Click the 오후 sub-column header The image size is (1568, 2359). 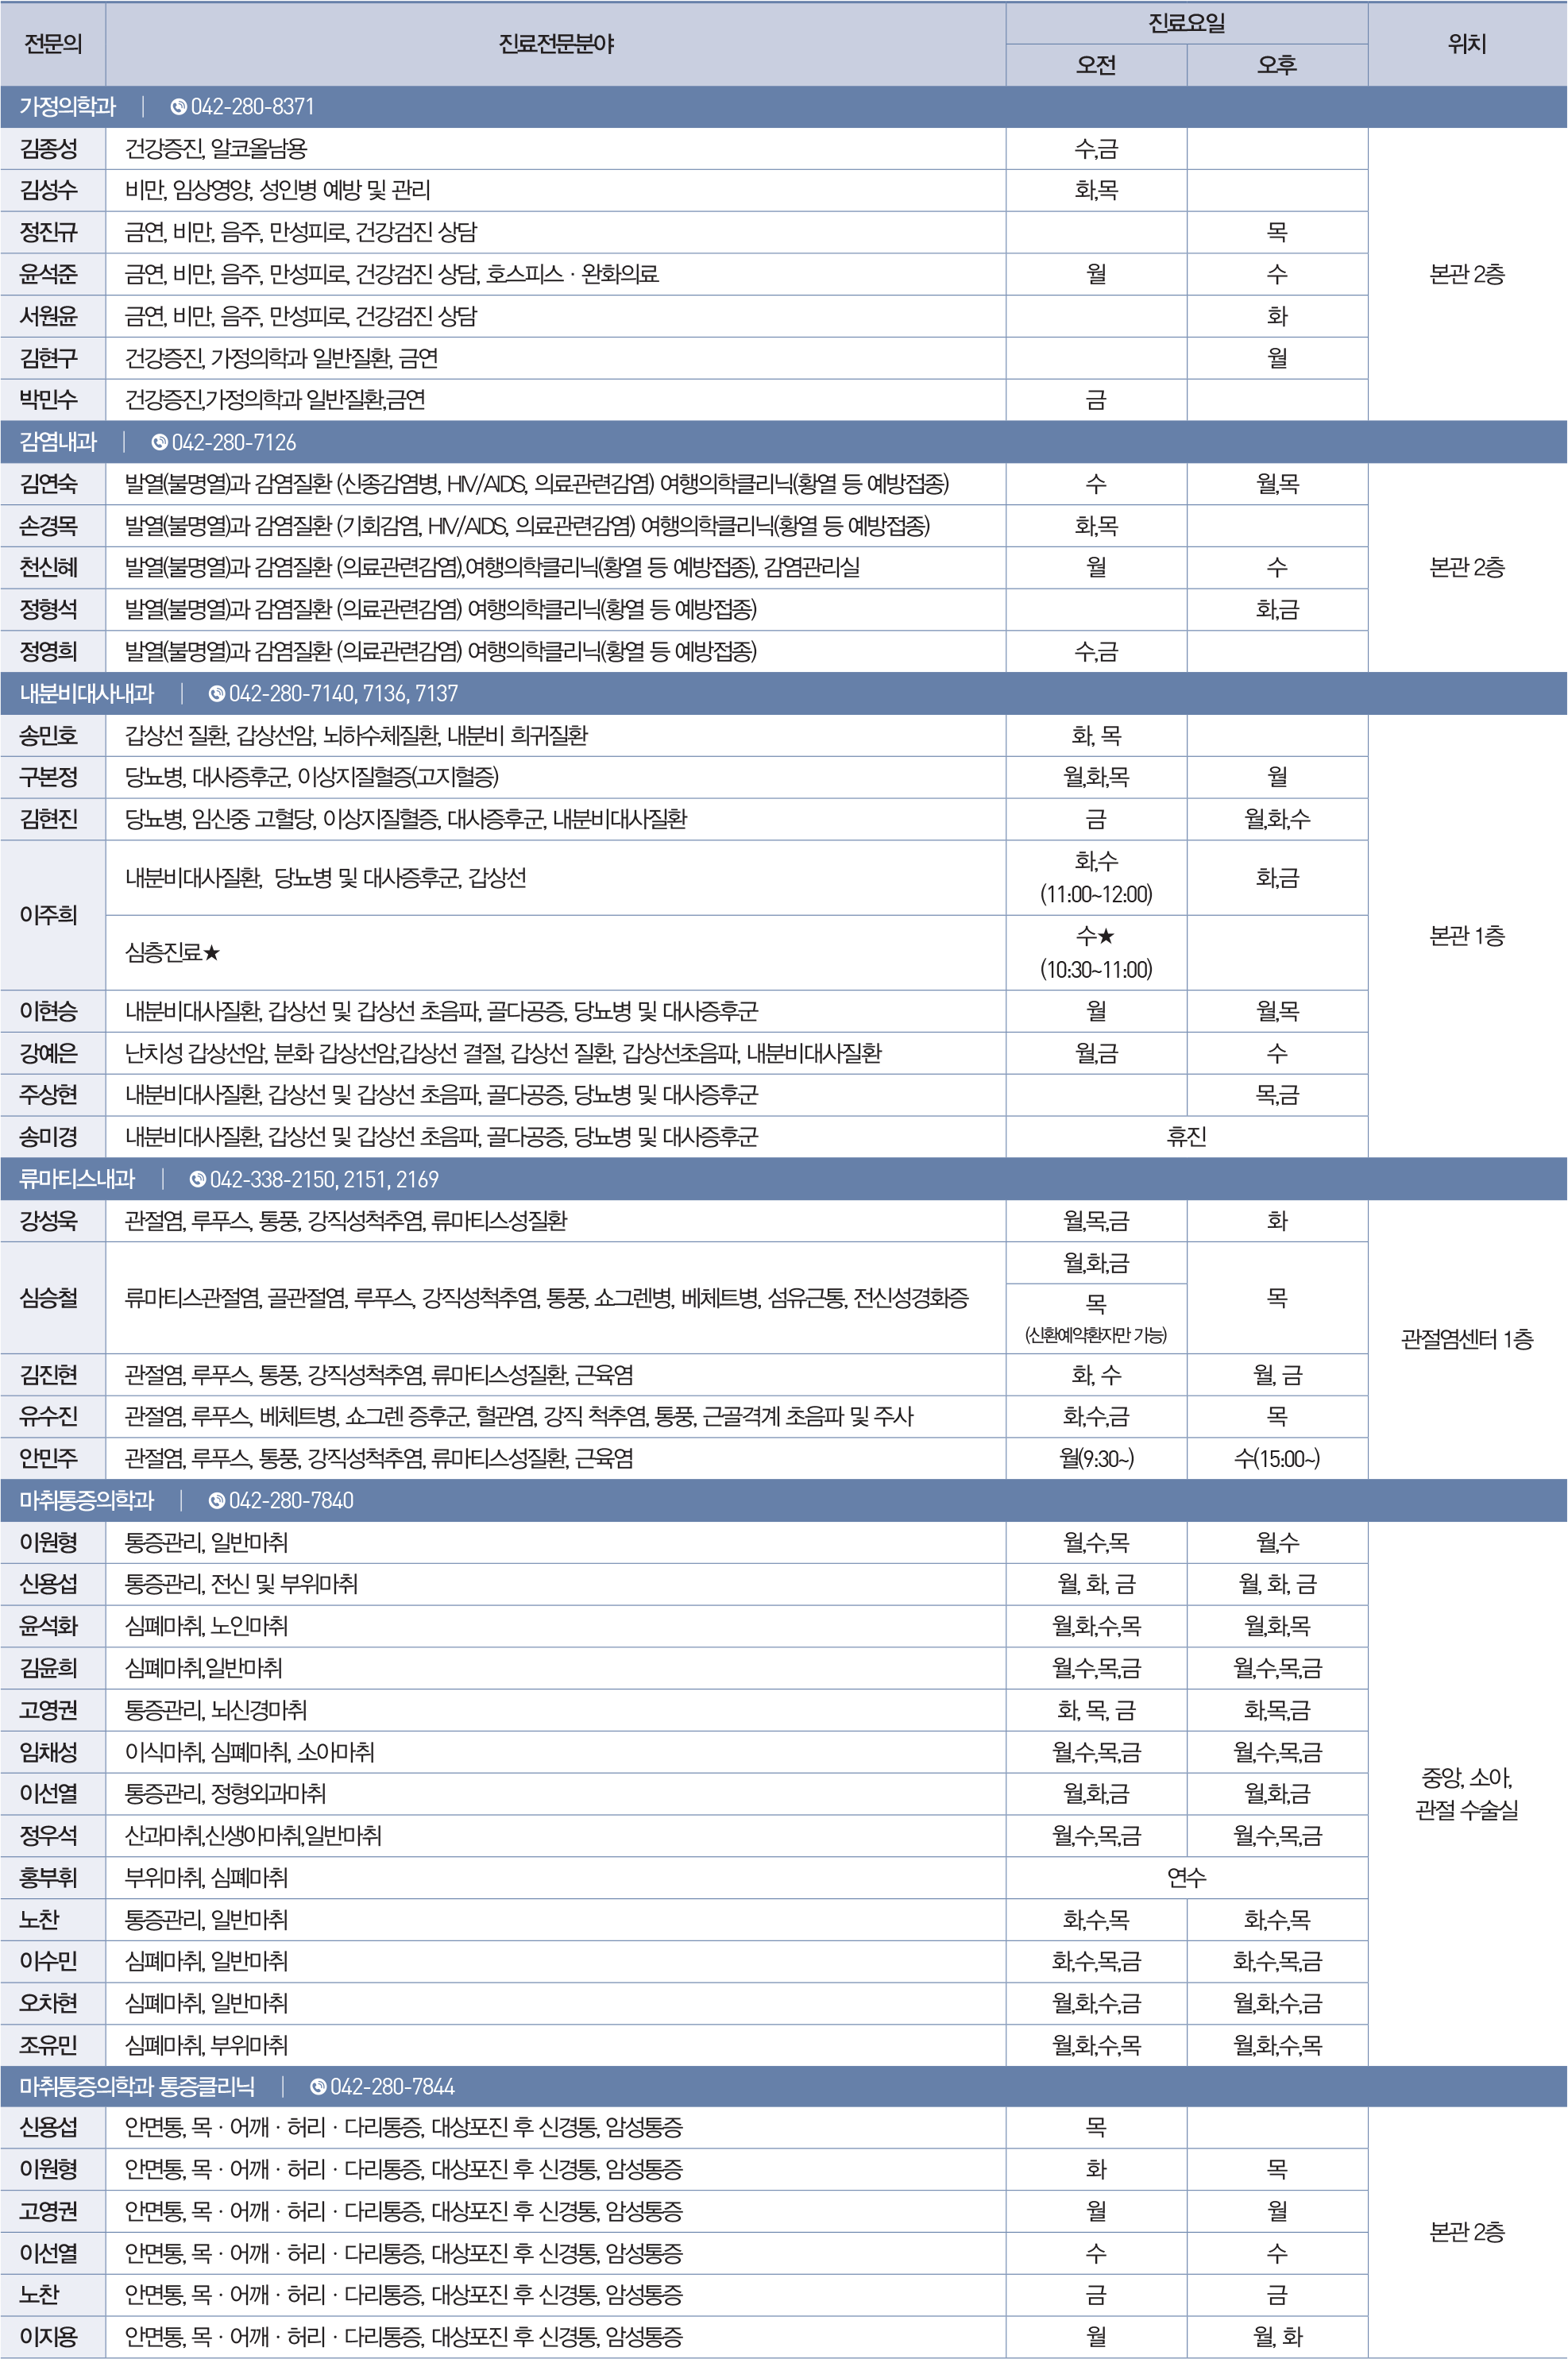(1277, 66)
